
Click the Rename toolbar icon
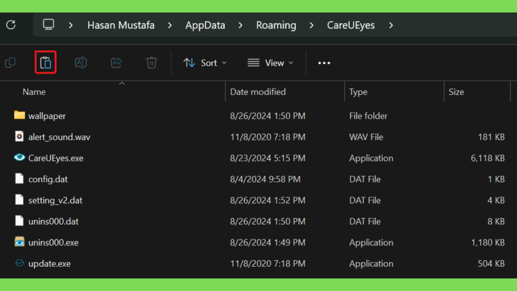[81, 62]
